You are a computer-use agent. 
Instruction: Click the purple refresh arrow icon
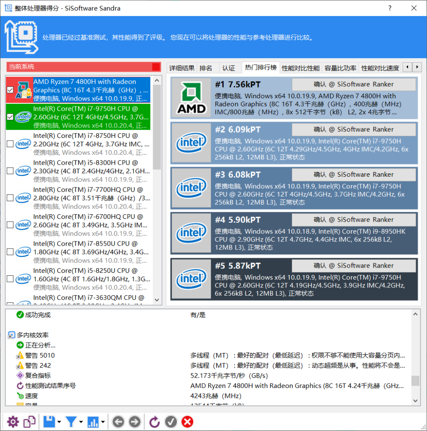click(155, 422)
